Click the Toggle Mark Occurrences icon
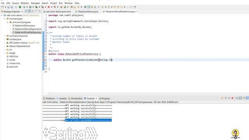The image size is (249, 140). coord(88,7)
